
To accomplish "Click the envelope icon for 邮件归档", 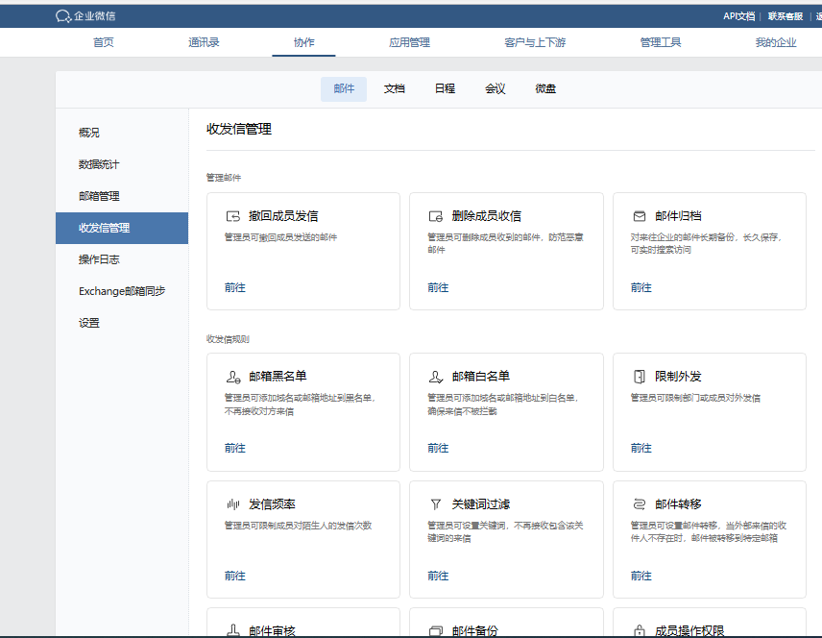I will click(639, 215).
